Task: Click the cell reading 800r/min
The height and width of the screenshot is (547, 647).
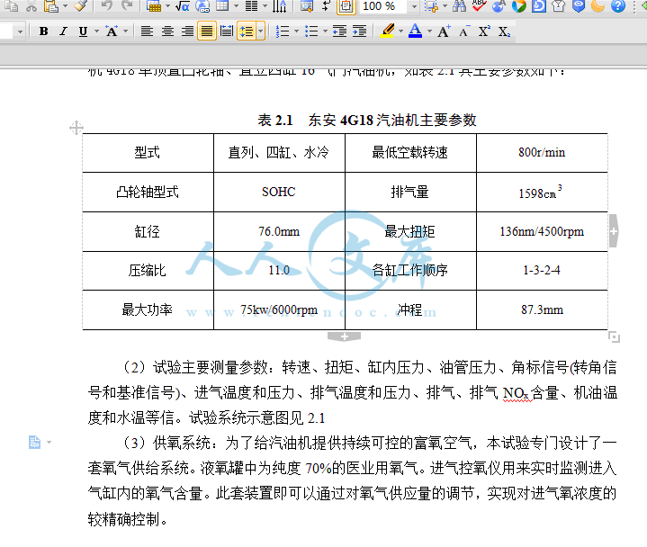Action: click(x=542, y=153)
